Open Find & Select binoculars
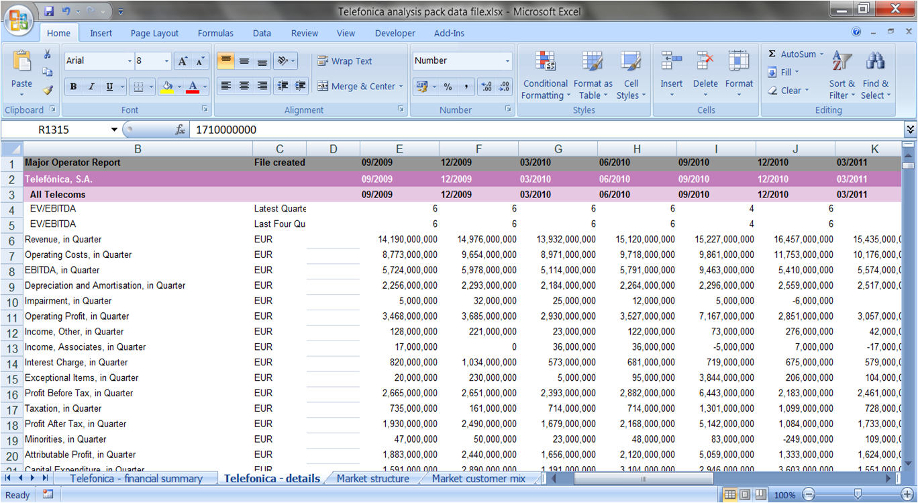 tap(876, 75)
